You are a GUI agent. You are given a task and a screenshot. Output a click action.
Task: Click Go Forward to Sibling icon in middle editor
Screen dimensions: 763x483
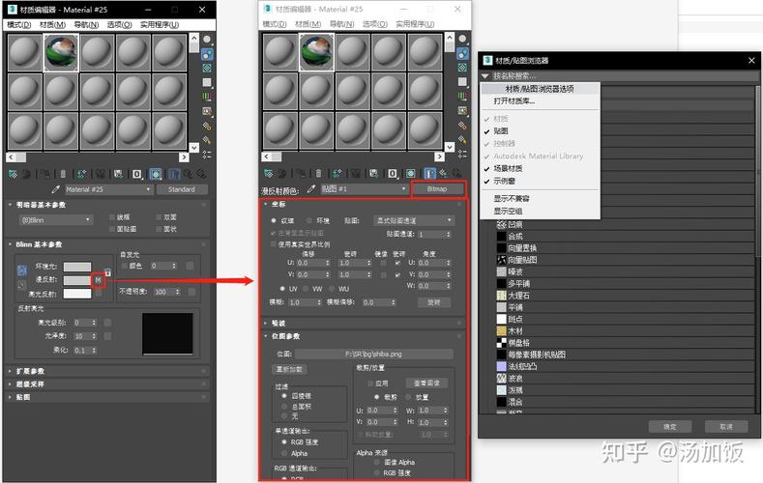tap(456, 174)
